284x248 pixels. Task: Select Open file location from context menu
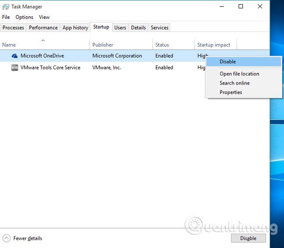(239, 74)
